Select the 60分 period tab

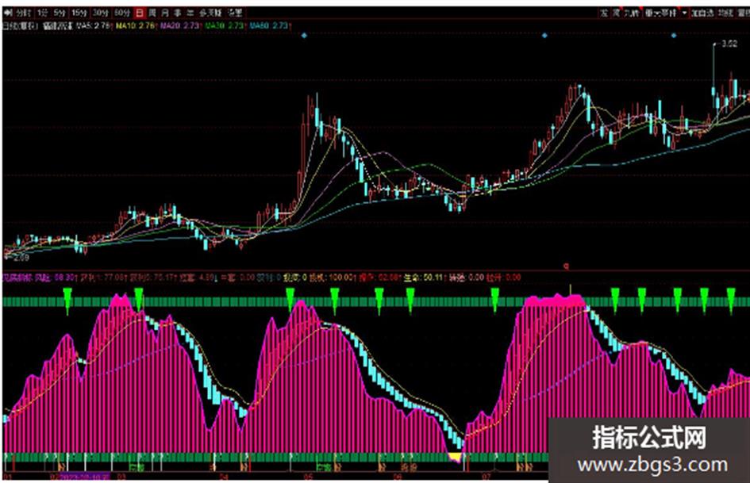pos(122,13)
